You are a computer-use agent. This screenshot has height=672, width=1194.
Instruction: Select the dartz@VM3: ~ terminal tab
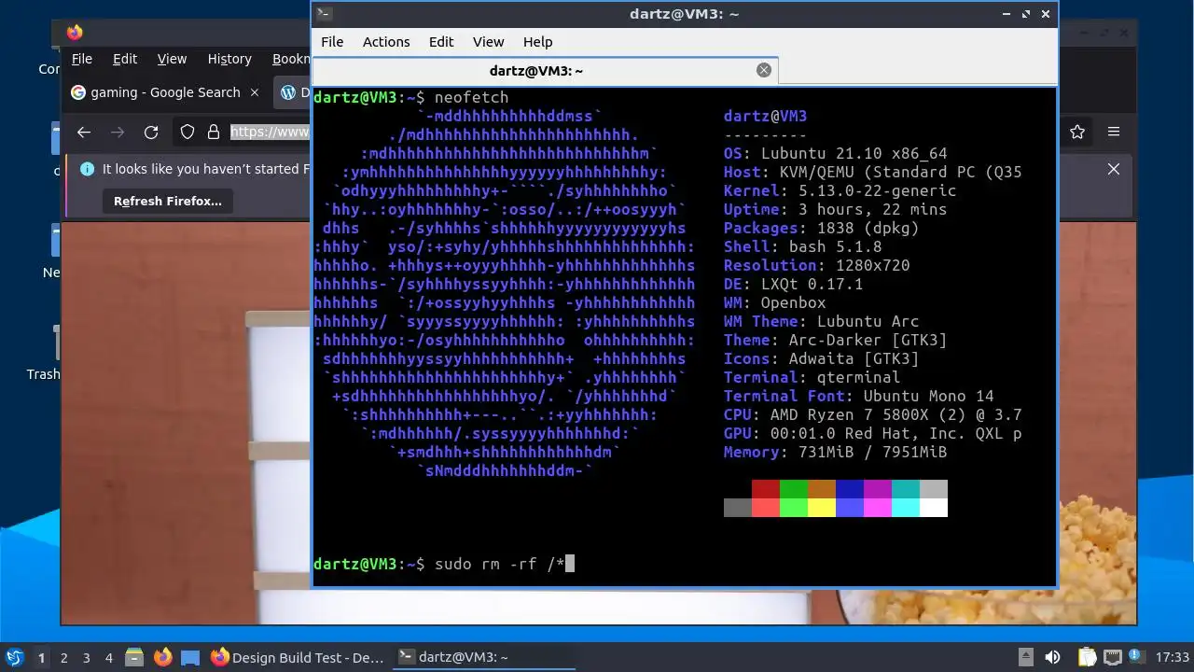[545, 71]
